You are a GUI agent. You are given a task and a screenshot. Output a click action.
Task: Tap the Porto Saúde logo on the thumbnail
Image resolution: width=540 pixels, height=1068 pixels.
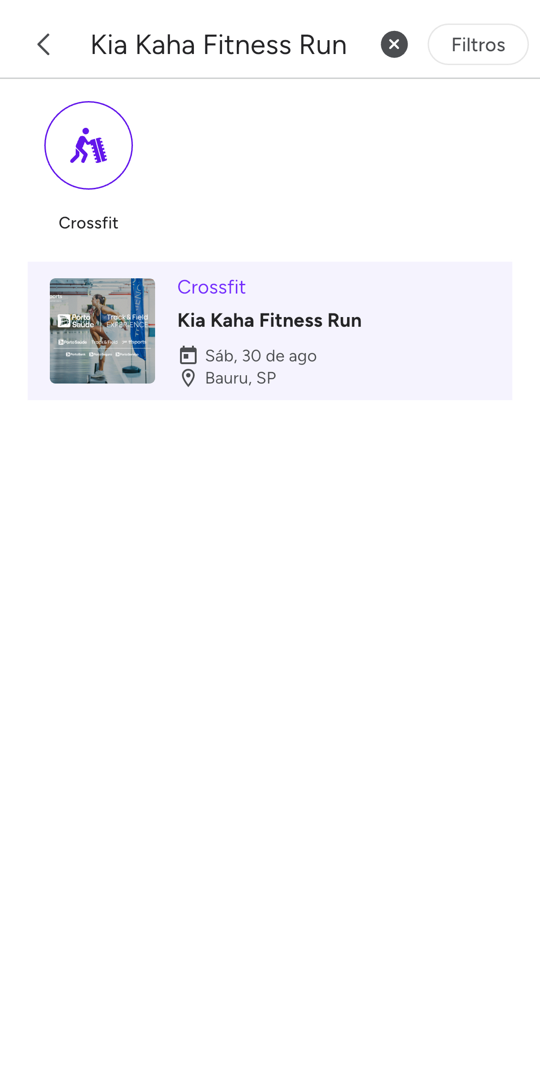click(76, 321)
